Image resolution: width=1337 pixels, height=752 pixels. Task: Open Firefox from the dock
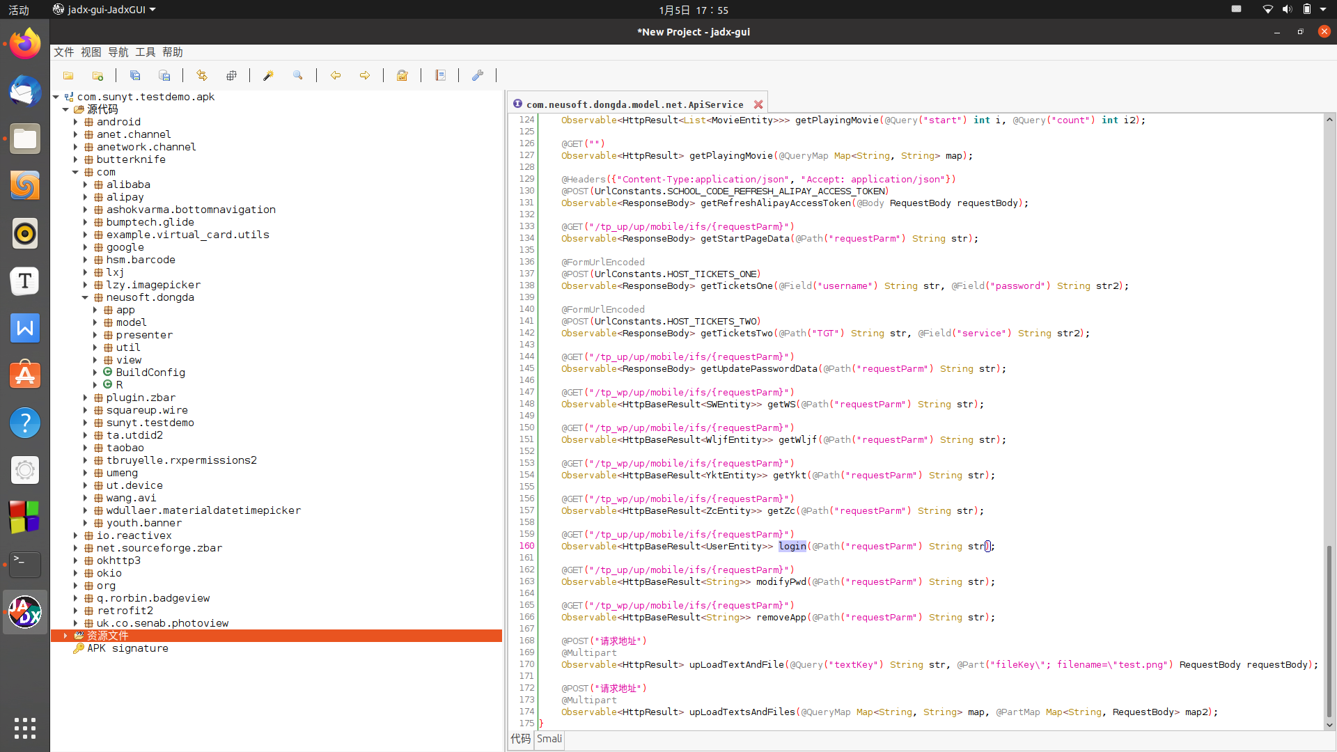[x=25, y=44]
